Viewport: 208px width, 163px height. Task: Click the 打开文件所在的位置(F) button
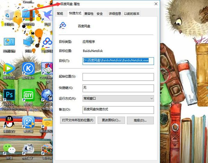(x=78, y=120)
